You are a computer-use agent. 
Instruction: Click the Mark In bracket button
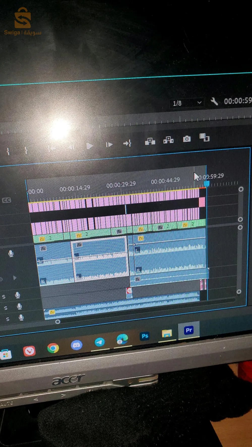coord(8,151)
